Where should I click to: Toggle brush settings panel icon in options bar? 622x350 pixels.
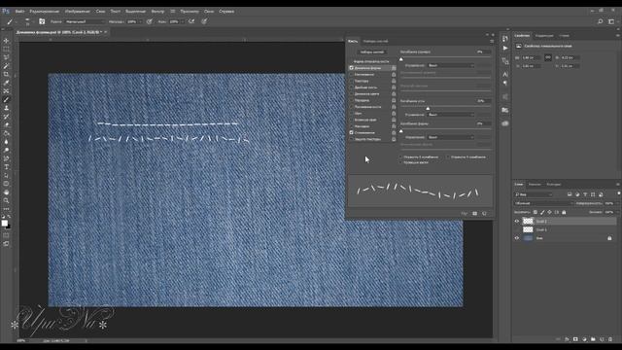tap(42, 21)
